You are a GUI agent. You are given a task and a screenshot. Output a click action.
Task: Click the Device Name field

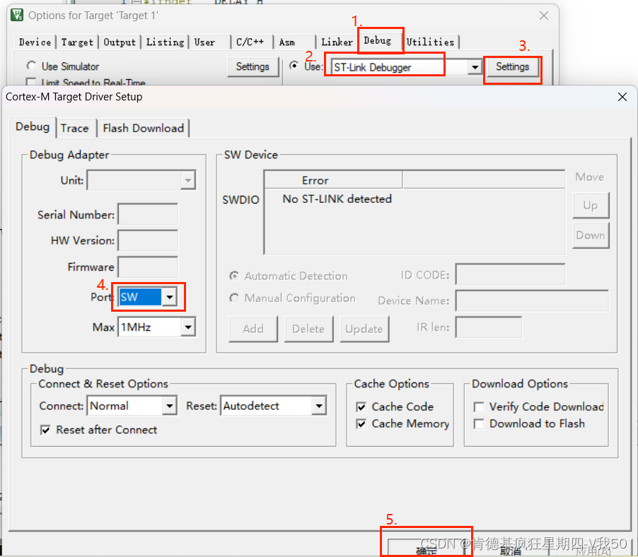(532, 300)
